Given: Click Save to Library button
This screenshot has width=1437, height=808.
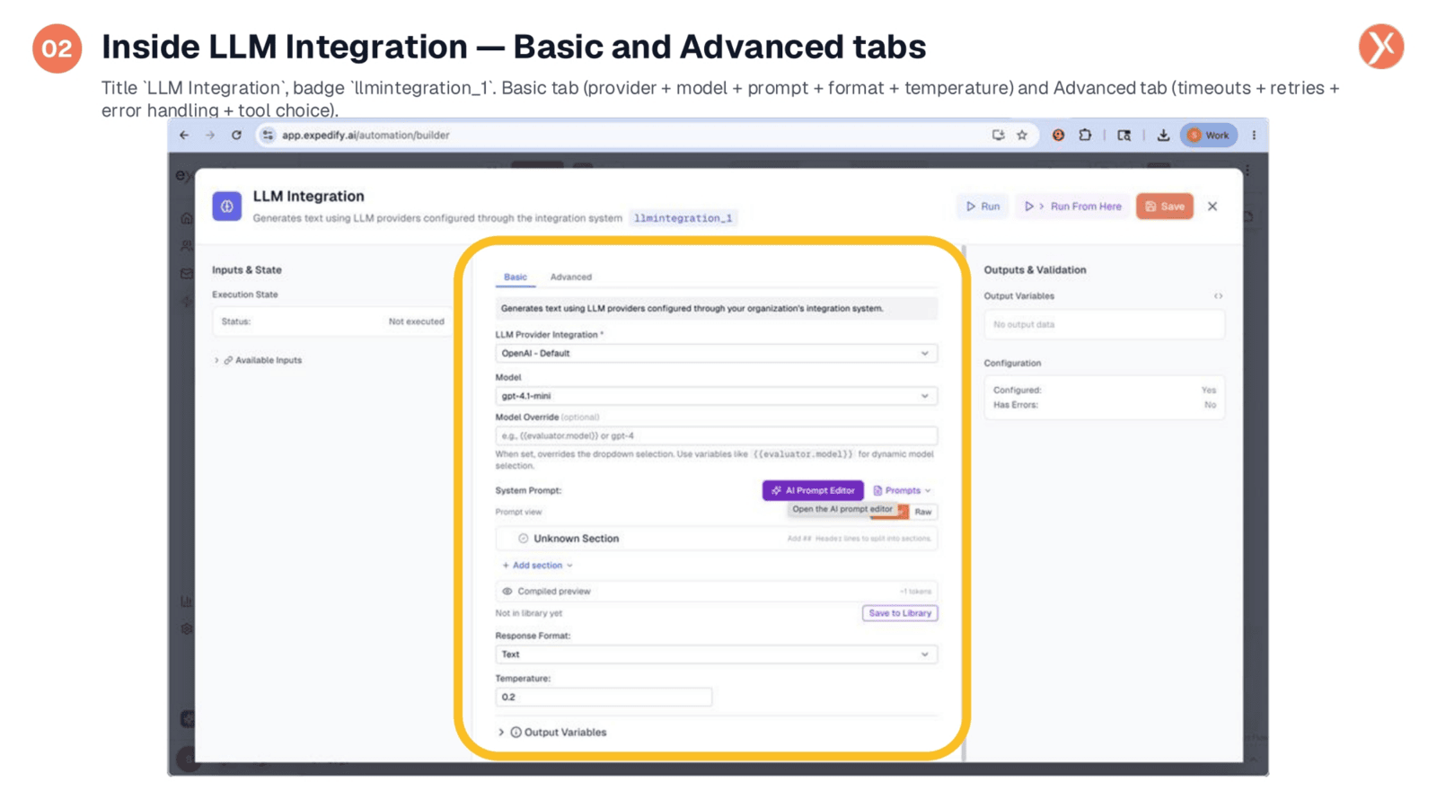Looking at the screenshot, I should [900, 613].
